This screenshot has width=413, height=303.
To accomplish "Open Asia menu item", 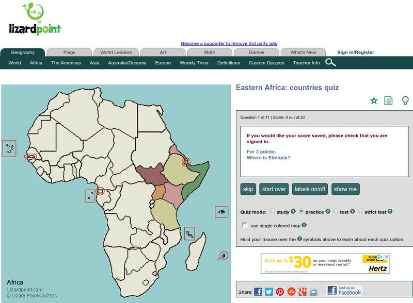I will [x=94, y=63].
